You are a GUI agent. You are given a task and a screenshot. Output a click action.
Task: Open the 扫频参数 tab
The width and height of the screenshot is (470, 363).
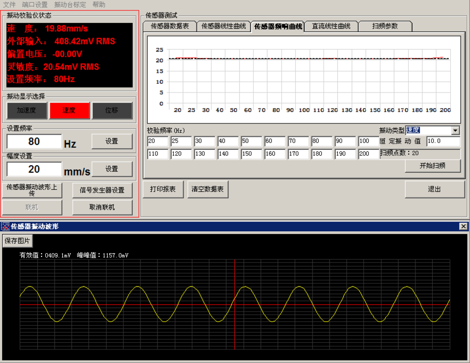[x=385, y=26]
